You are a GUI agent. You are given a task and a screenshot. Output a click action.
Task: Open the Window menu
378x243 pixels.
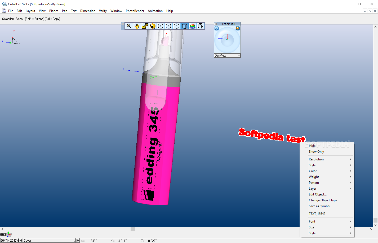click(116, 11)
